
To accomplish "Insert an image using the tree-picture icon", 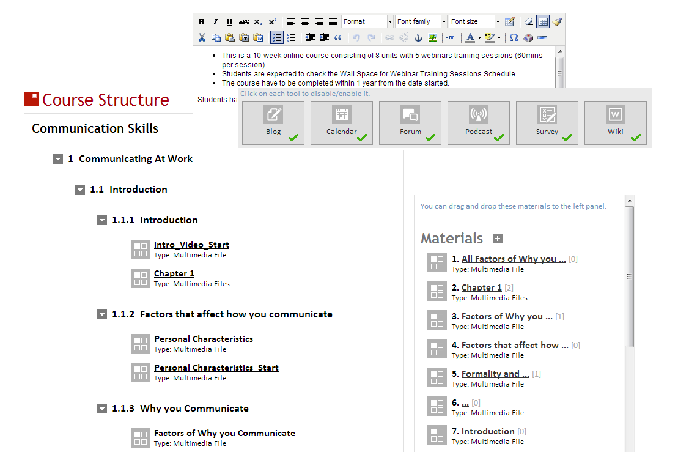I will coord(432,38).
